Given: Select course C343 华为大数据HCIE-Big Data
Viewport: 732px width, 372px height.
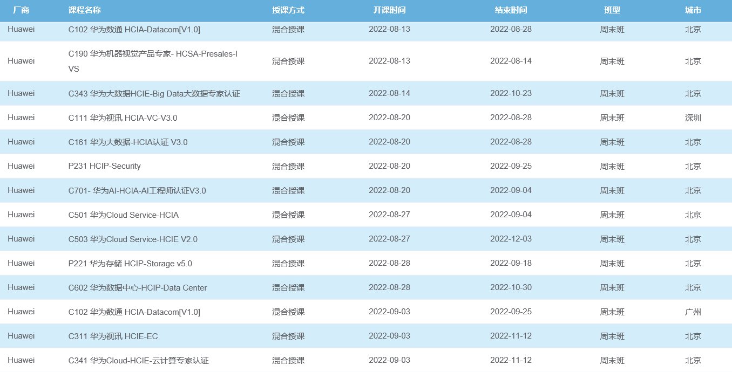Looking at the screenshot, I should coord(154,94).
